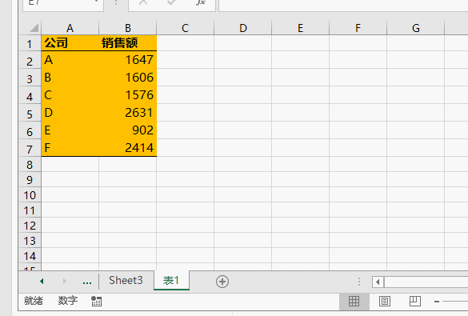
Task: Switch to Page Break Preview view
Action: click(x=415, y=301)
